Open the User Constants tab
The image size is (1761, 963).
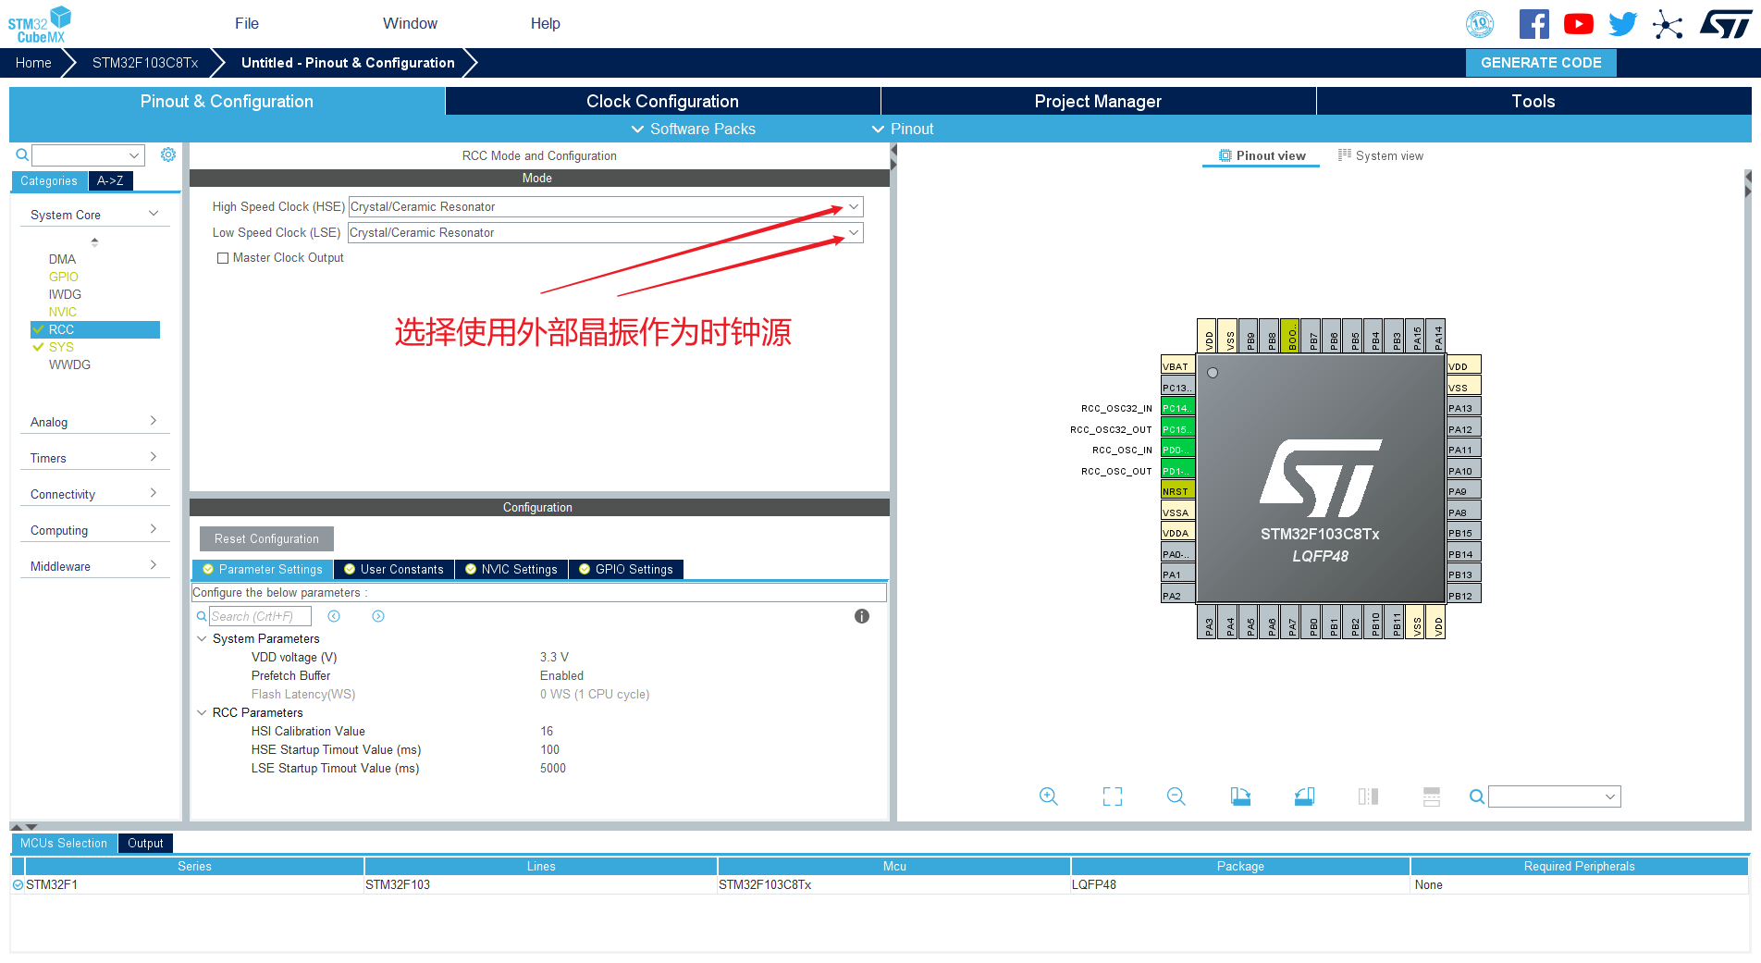point(393,569)
